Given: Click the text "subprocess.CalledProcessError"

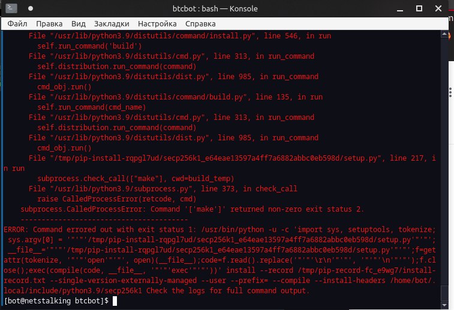Looking at the screenshot, I should tap(82, 209).
